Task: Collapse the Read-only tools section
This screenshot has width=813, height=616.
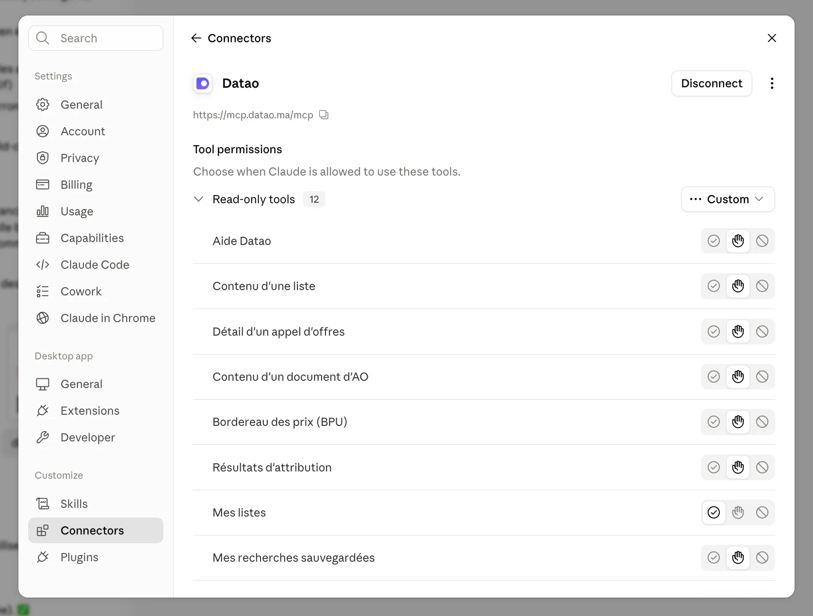Action: (x=198, y=199)
